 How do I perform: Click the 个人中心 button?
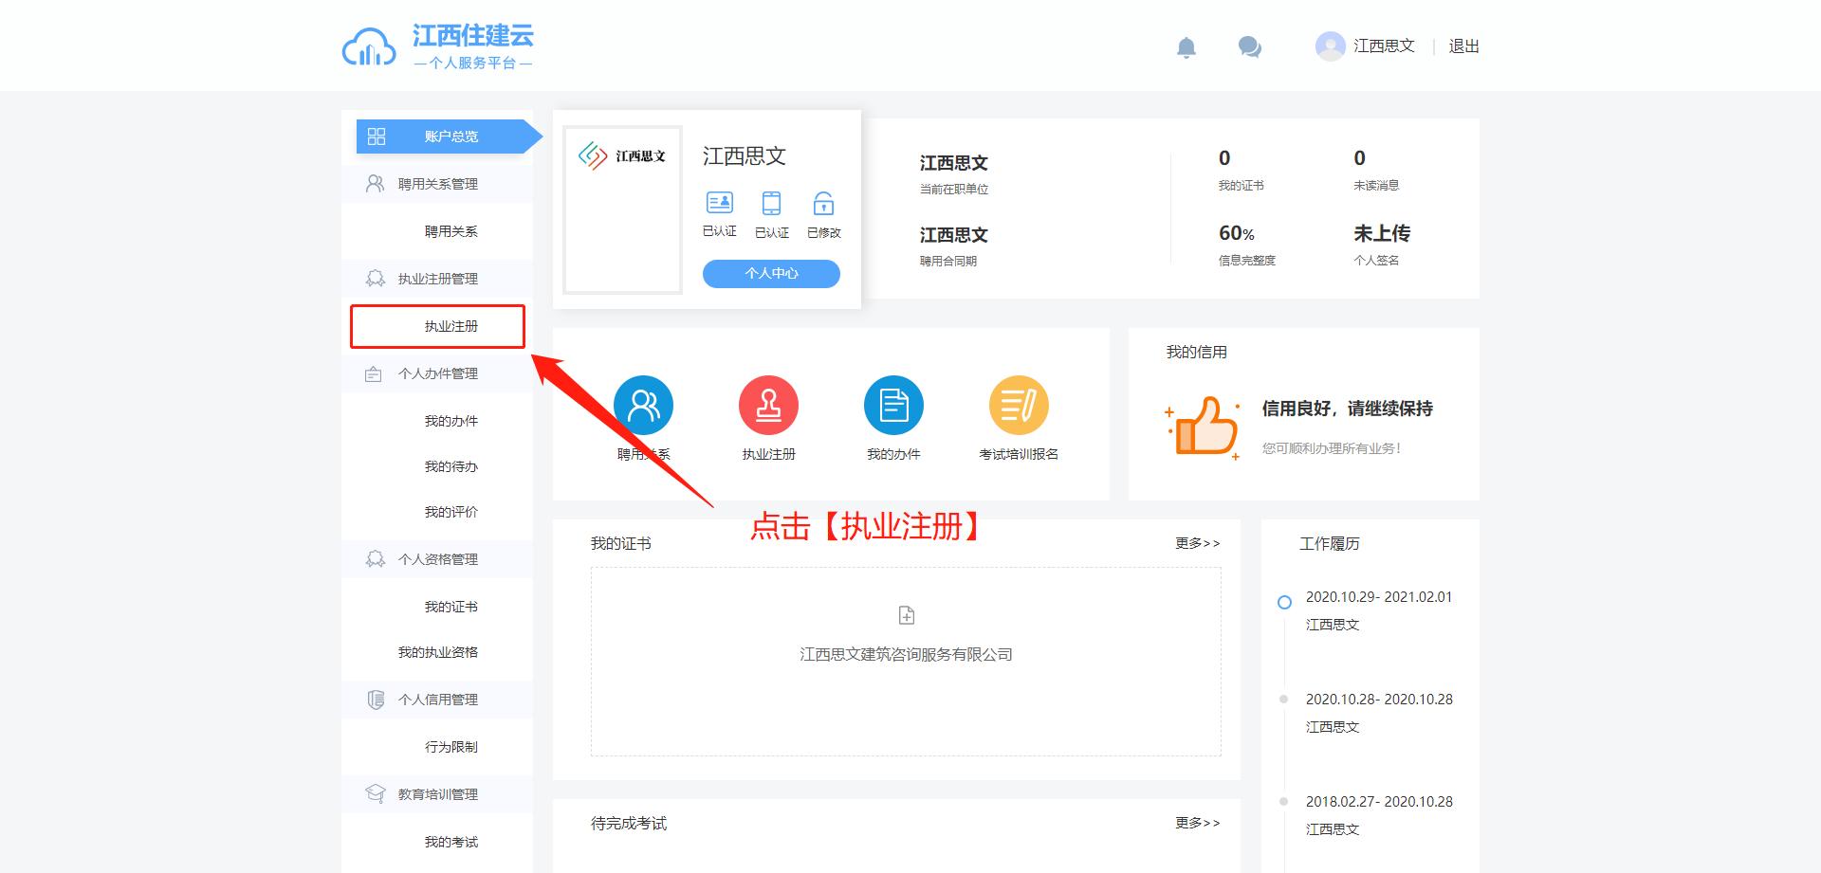pos(771,273)
